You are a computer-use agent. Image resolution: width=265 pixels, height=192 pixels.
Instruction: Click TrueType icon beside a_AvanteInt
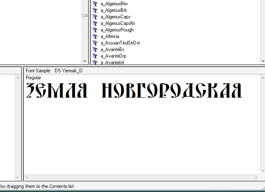click(95, 62)
